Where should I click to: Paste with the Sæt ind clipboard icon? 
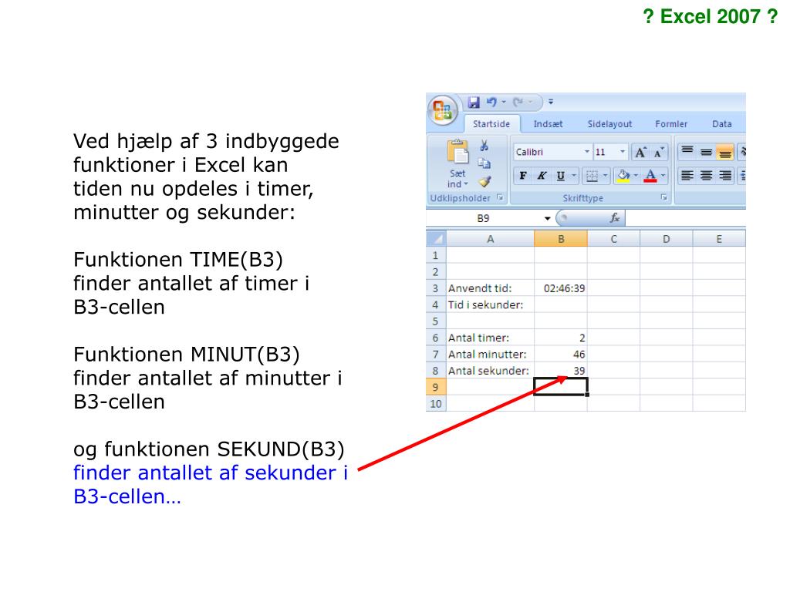pyautogui.click(x=457, y=152)
